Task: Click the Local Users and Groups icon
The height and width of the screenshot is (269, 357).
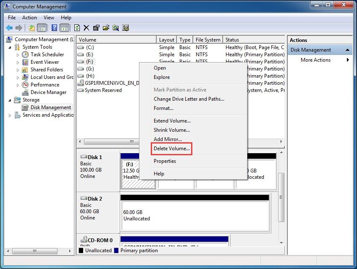Action: tap(25, 77)
